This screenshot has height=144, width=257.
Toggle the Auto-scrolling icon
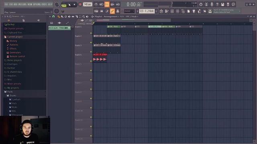107,11
